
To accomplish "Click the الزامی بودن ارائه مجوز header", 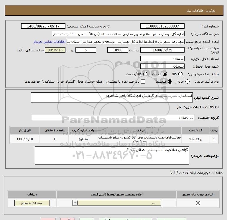I will [198, 194].
